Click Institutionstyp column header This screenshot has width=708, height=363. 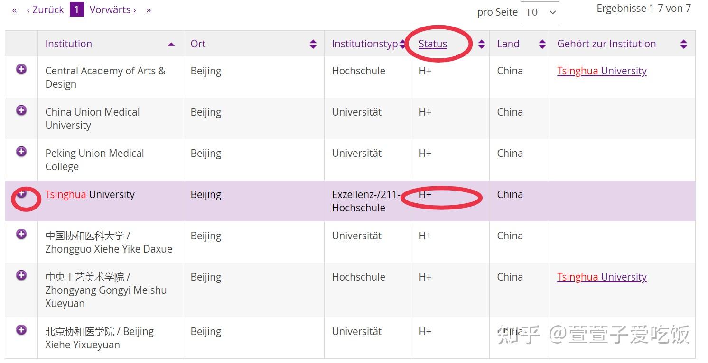[364, 44]
